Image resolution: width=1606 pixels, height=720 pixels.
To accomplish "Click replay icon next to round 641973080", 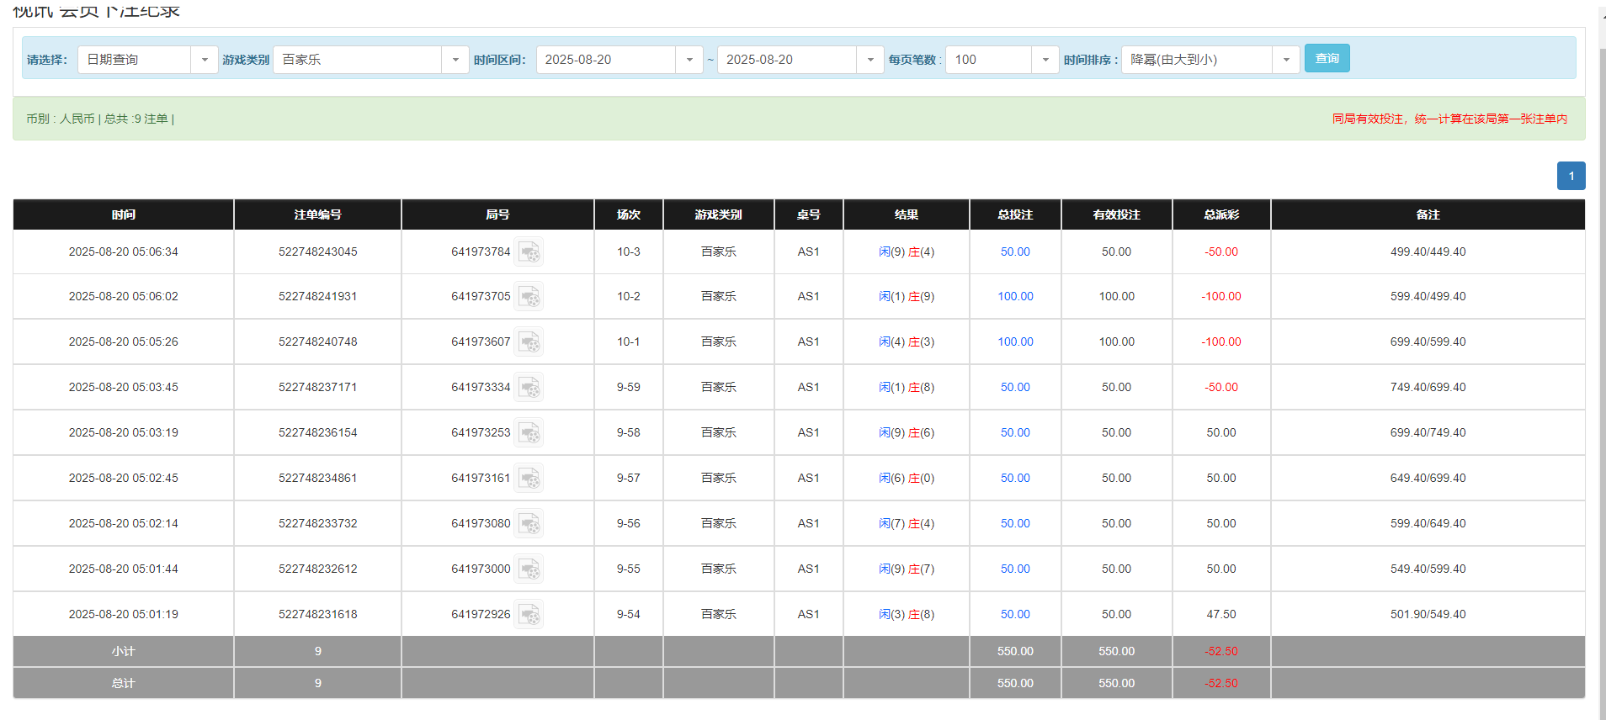I will [x=529, y=524].
